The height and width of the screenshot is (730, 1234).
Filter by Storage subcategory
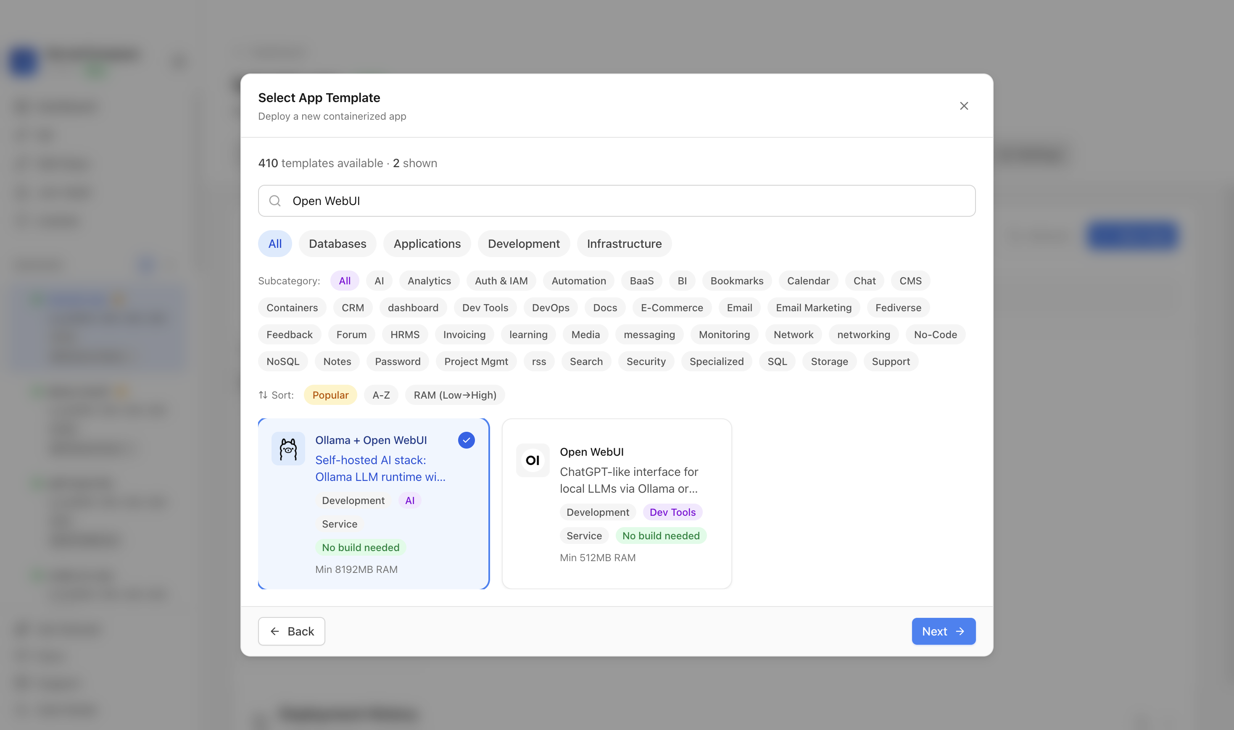point(829,362)
